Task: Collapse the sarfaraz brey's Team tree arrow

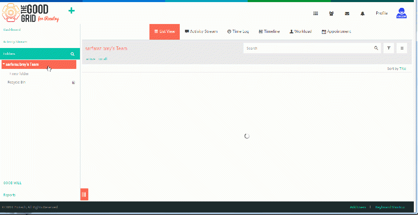Action: coord(4,64)
